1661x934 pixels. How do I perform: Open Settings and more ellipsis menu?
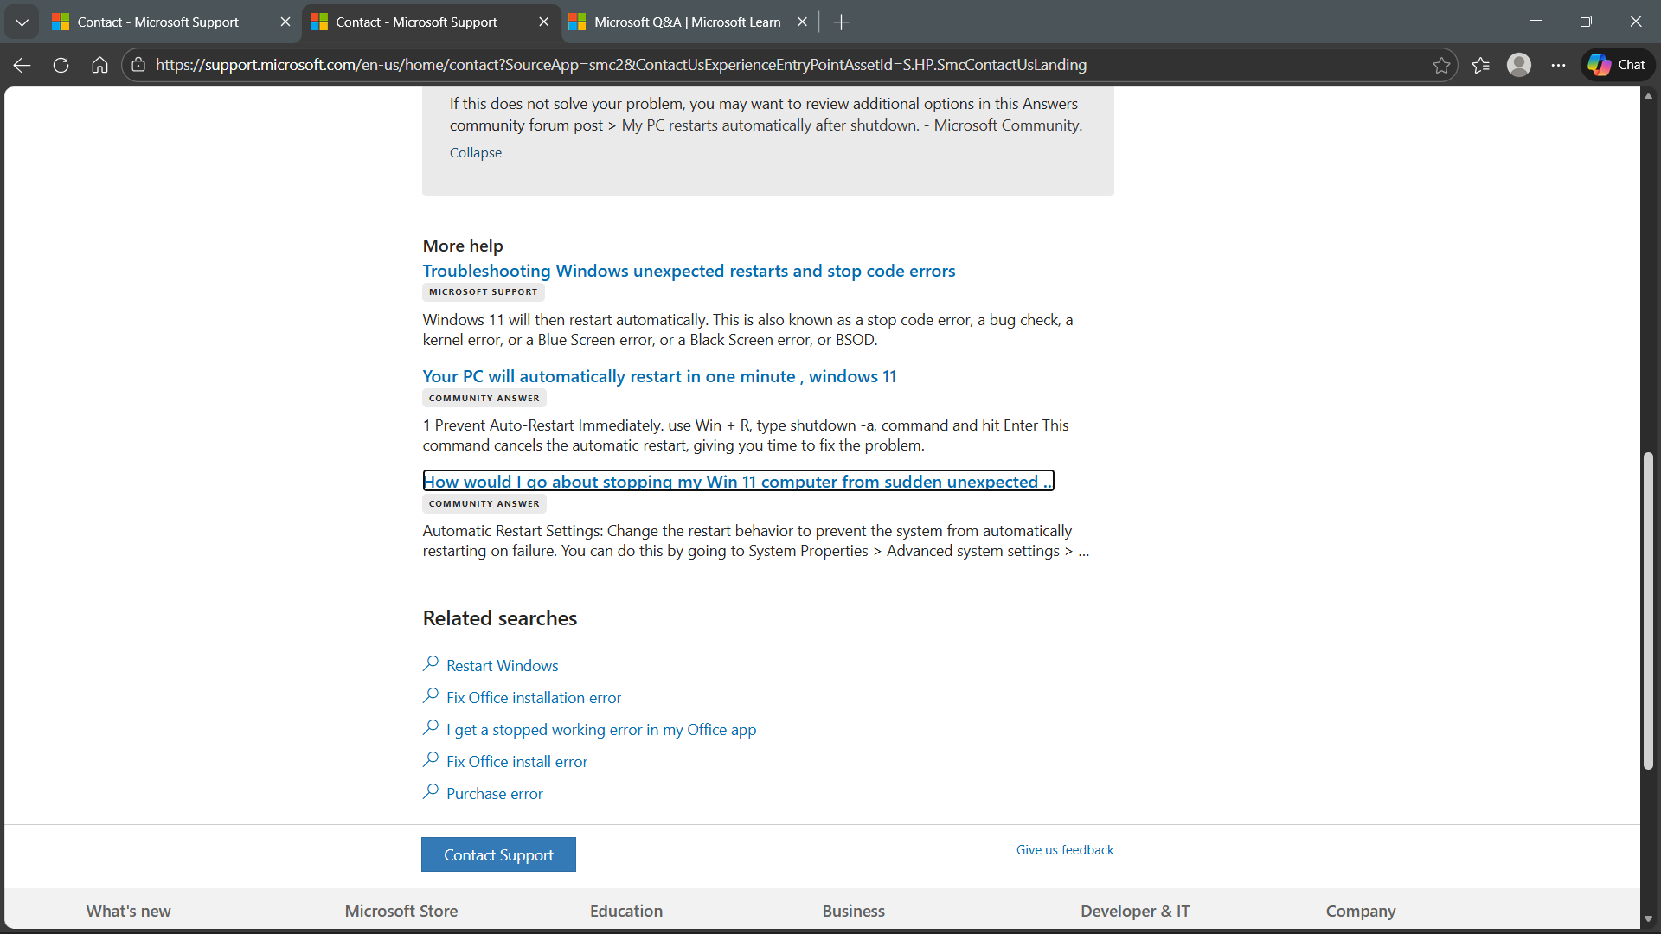[x=1558, y=65]
